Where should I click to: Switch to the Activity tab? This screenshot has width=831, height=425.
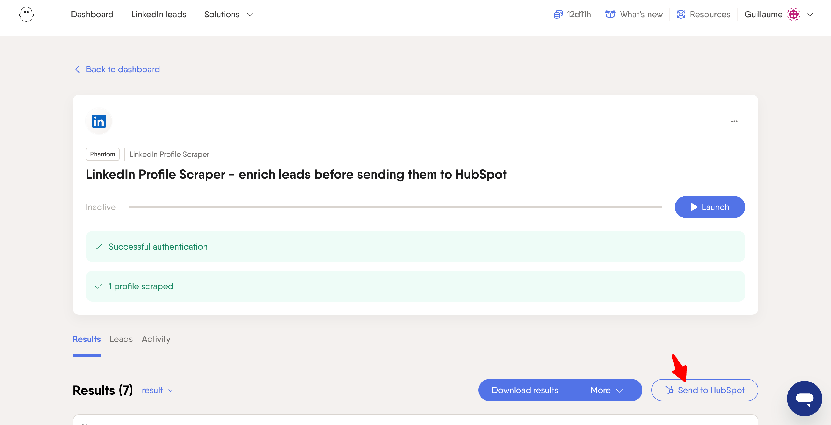coord(156,339)
